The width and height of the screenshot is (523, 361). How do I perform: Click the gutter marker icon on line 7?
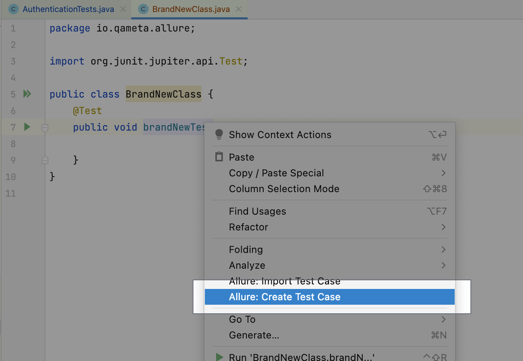(45, 128)
